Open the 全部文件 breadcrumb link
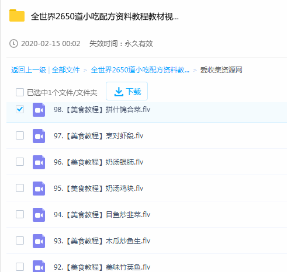 click(66, 70)
